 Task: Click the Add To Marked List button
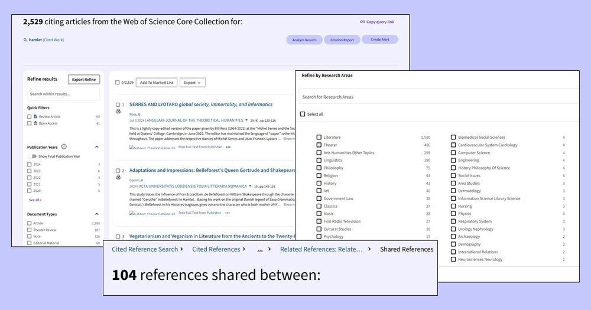click(157, 83)
